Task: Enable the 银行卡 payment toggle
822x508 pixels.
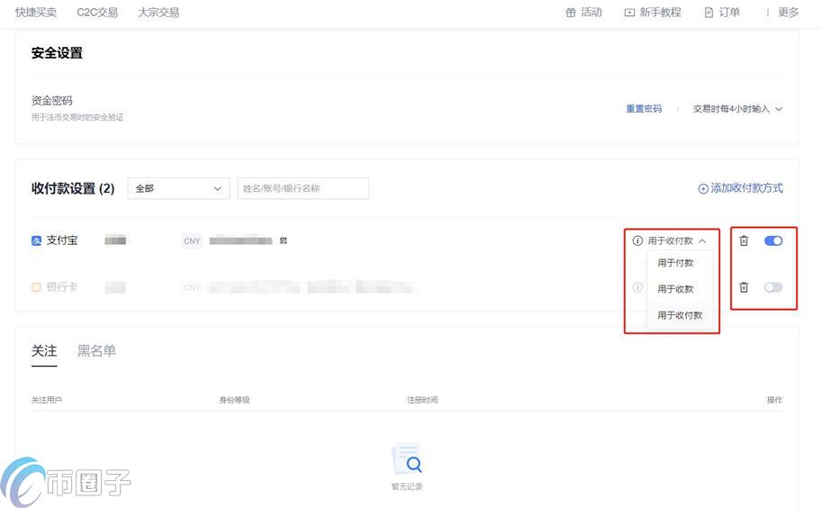Action: tap(773, 287)
